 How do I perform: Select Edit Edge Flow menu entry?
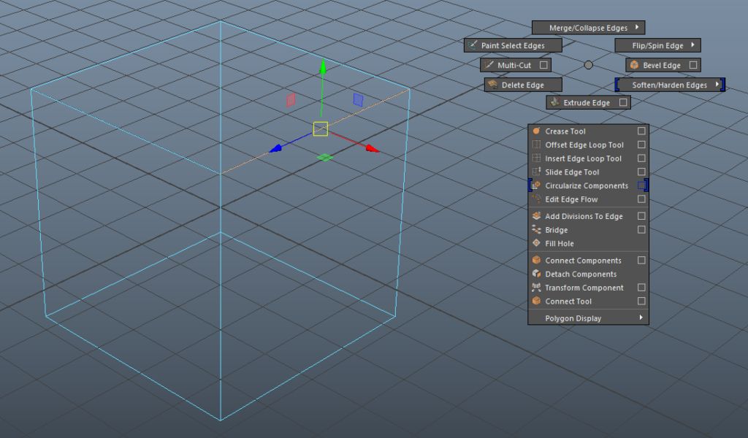coord(588,199)
